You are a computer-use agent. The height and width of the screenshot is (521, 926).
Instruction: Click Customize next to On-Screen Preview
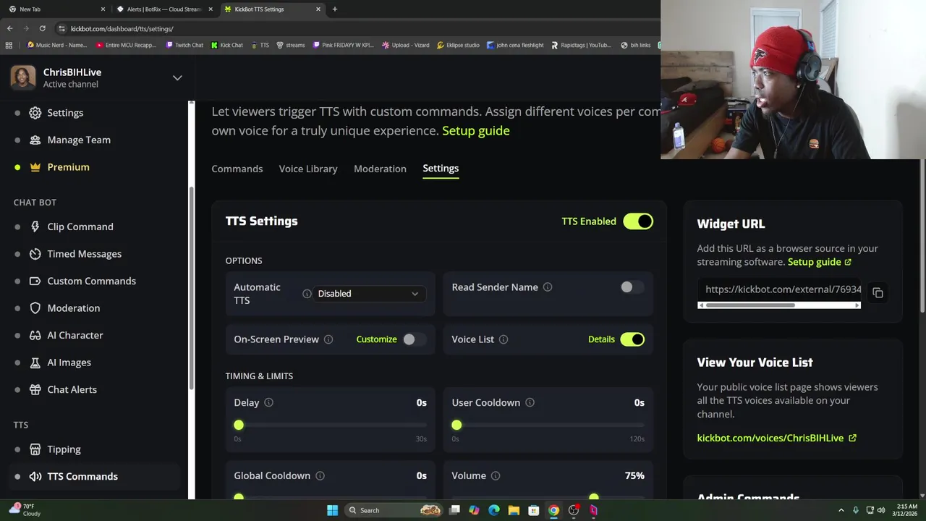coord(376,339)
